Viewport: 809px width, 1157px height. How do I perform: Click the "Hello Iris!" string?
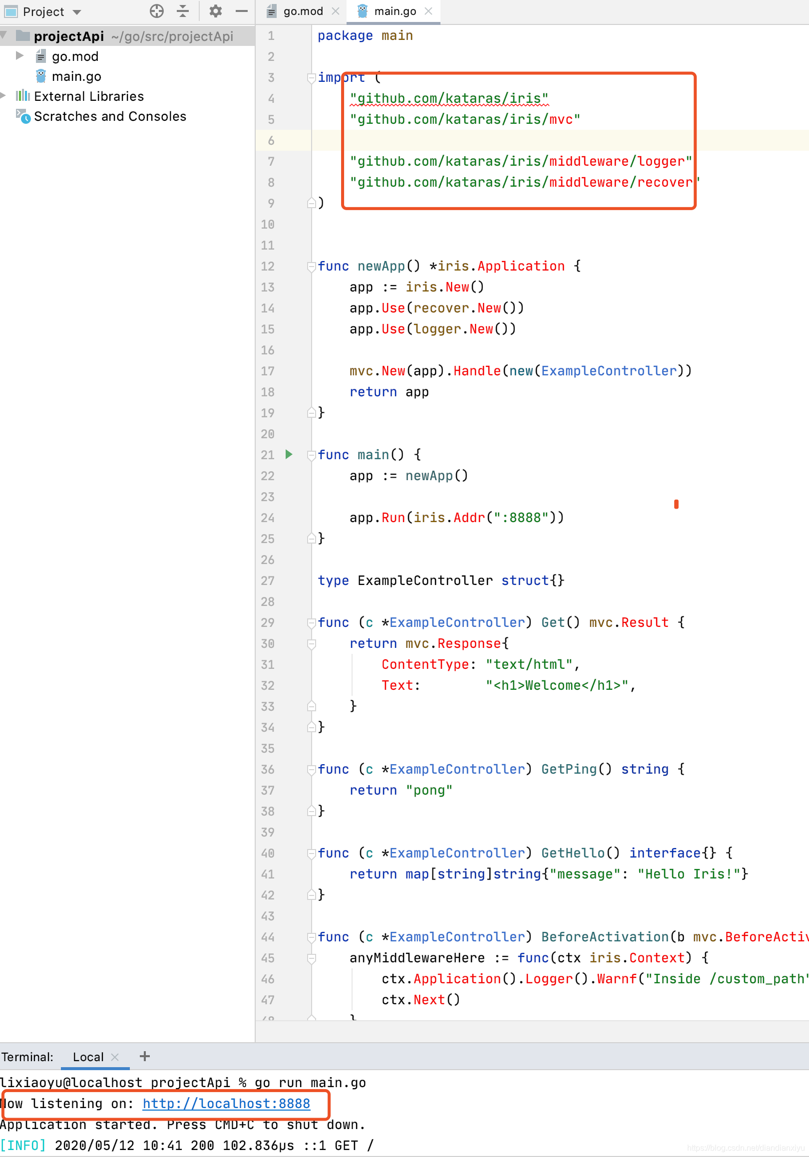tap(689, 874)
